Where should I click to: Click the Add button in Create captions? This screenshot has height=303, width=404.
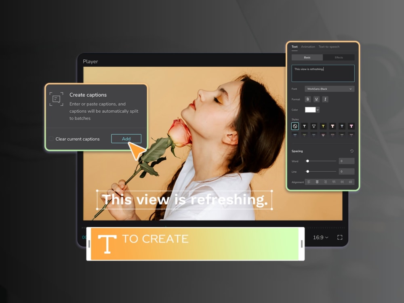coord(126,139)
